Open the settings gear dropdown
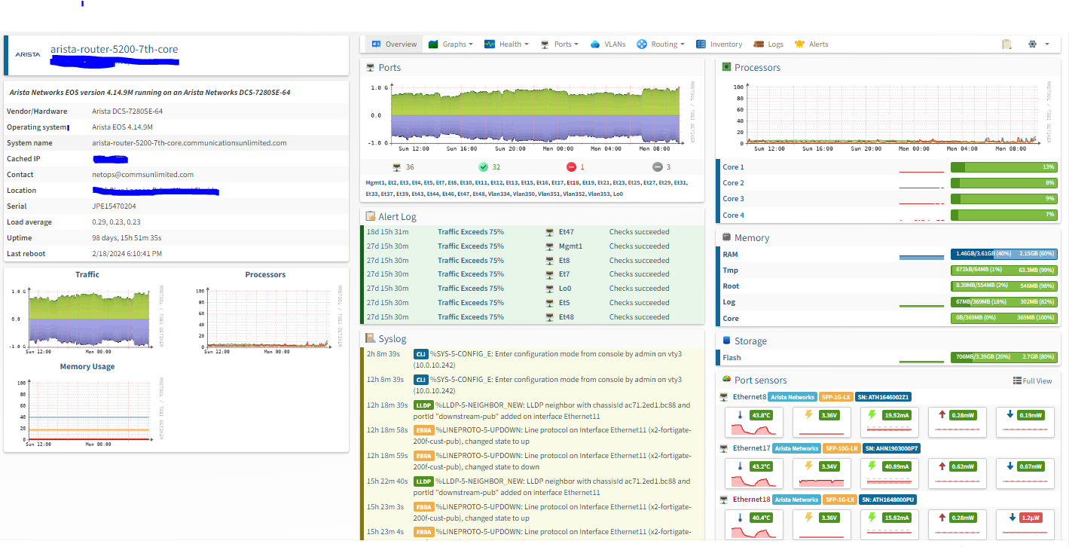Viewport: 1069px width, 547px height. [x=1032, y=44]
